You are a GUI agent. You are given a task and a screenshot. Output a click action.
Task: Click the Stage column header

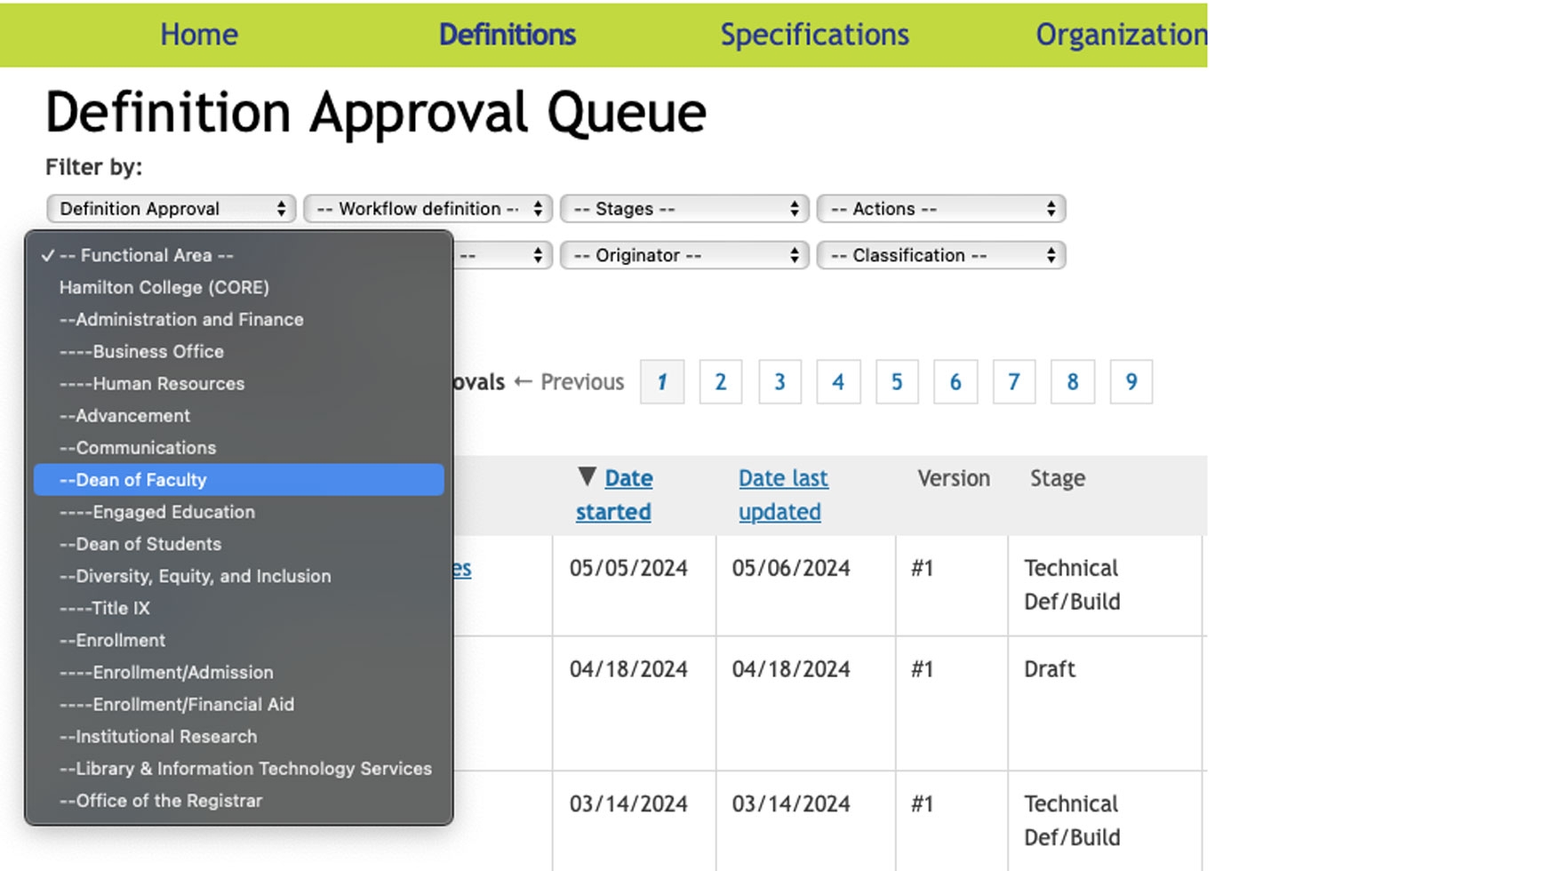[1058, 478]
